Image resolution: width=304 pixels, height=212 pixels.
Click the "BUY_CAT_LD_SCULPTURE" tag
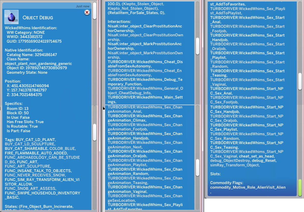(30, 144)
